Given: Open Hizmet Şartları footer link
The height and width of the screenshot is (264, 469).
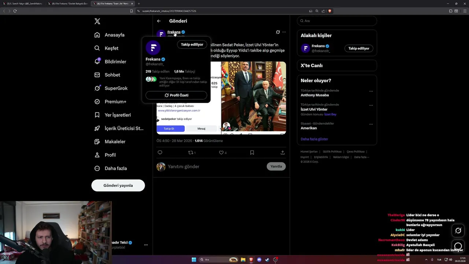Looking at the screenshot, I should (x=309, y=151).
